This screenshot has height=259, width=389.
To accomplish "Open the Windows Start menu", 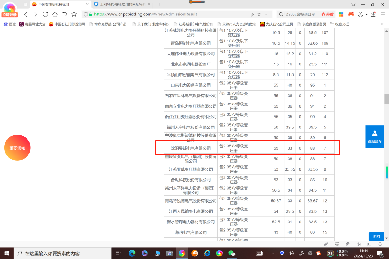I will (7, 253).
